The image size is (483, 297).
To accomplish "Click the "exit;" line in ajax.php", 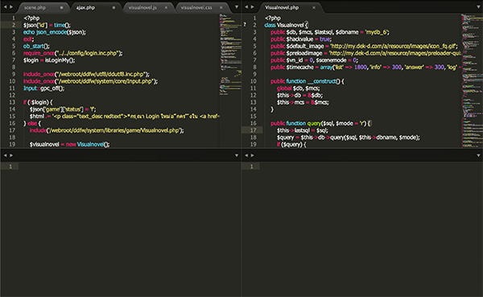I will click(29, 39).
